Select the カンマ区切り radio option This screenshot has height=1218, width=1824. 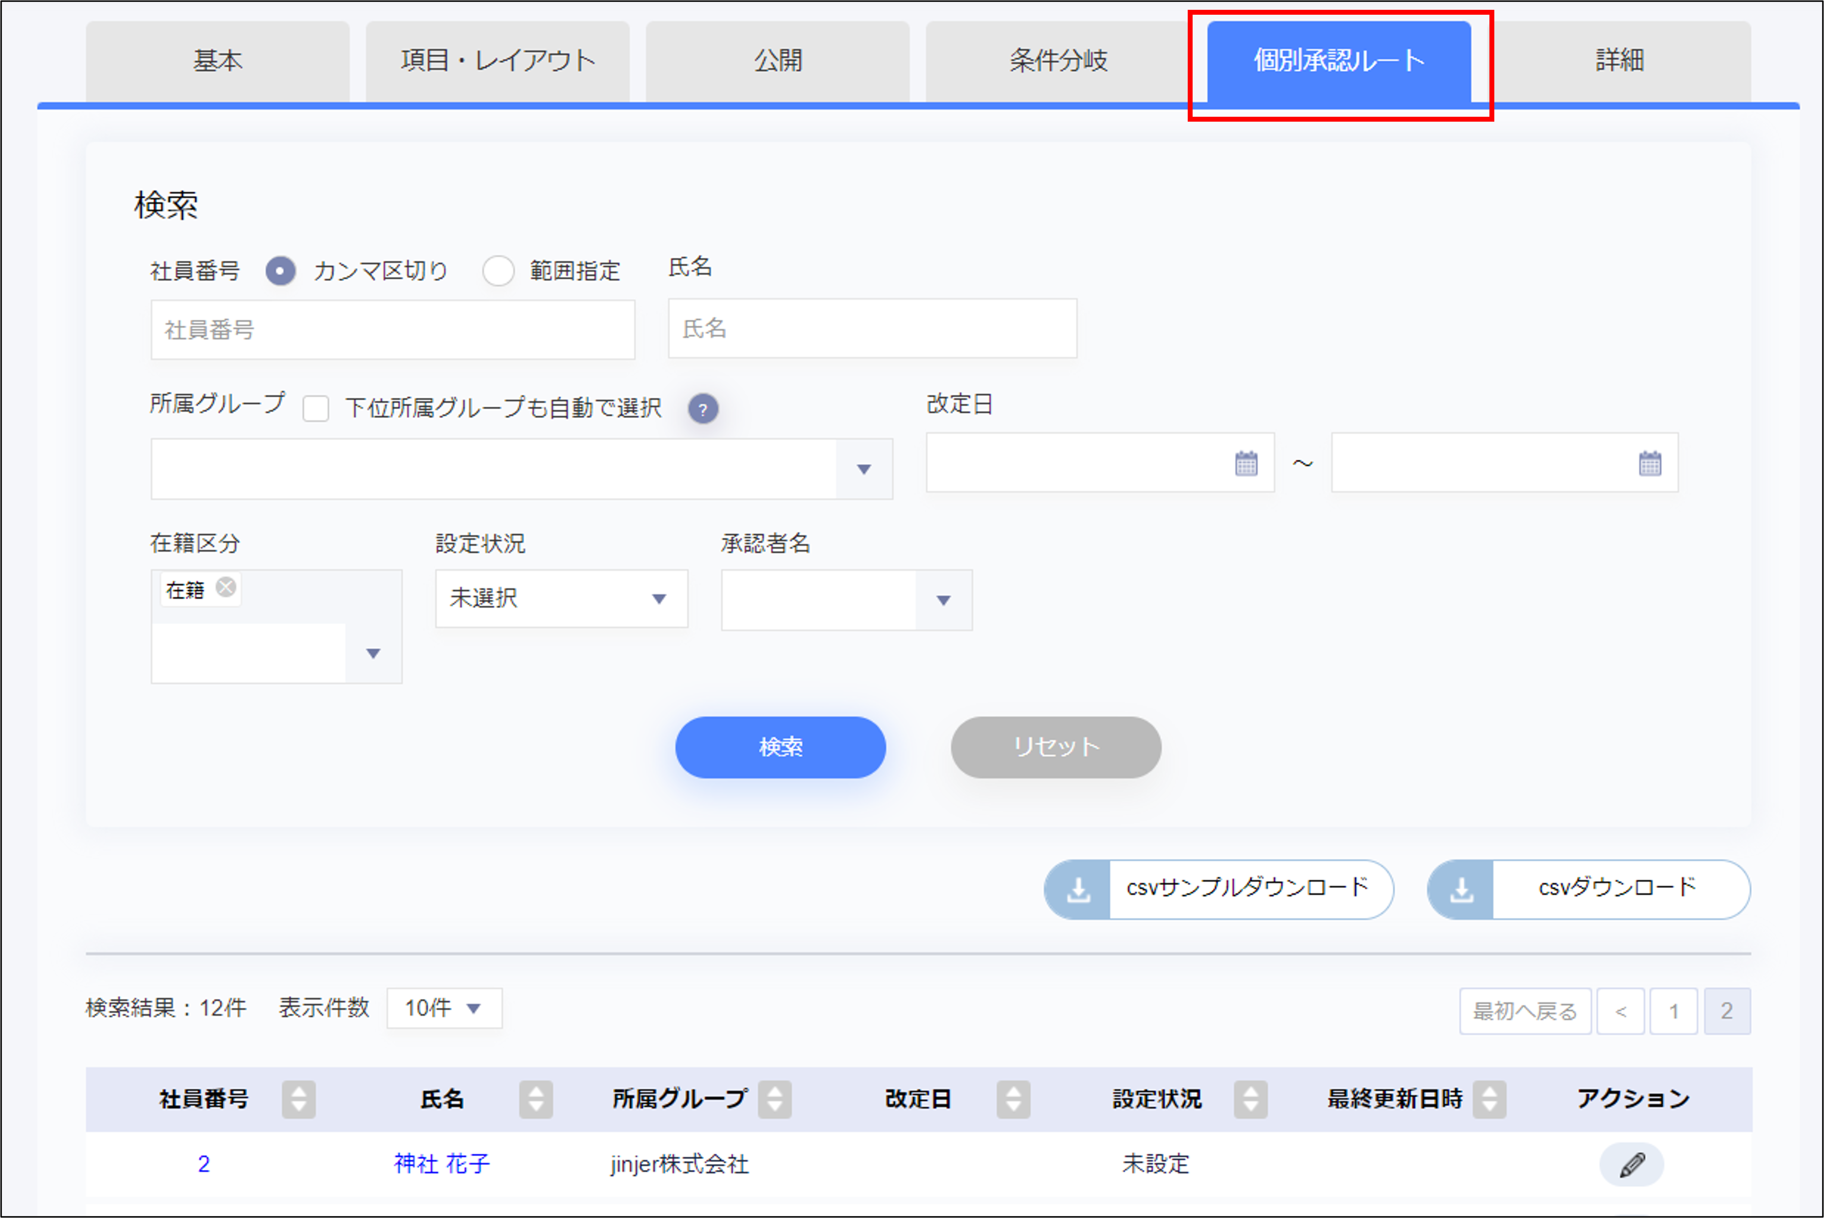click(x=281, y=271)
